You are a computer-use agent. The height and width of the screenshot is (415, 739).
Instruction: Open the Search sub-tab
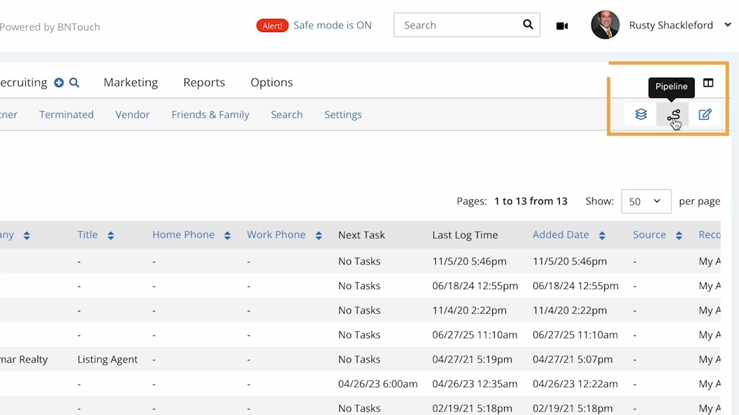point(286,115)
